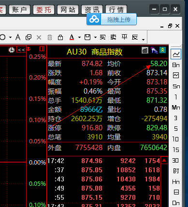Click the save layout disk icon

(87, 37)
